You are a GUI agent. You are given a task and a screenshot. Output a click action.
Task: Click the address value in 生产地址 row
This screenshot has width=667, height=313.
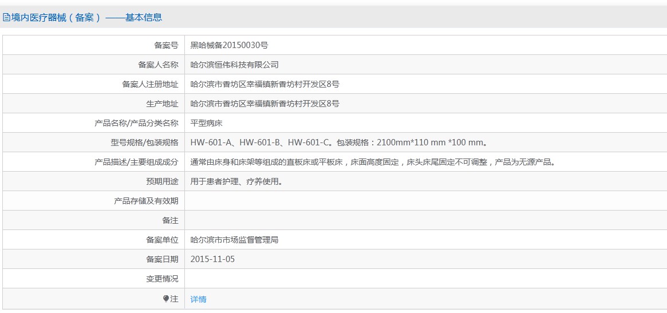265,104
